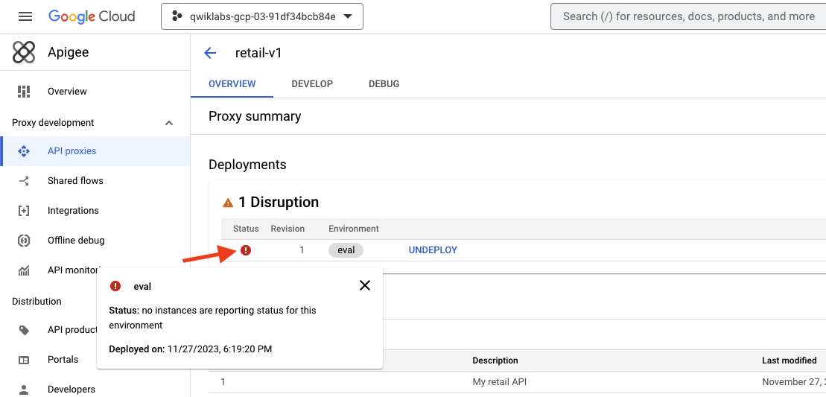
Task: Click the red error status icon
Action: 246,250
